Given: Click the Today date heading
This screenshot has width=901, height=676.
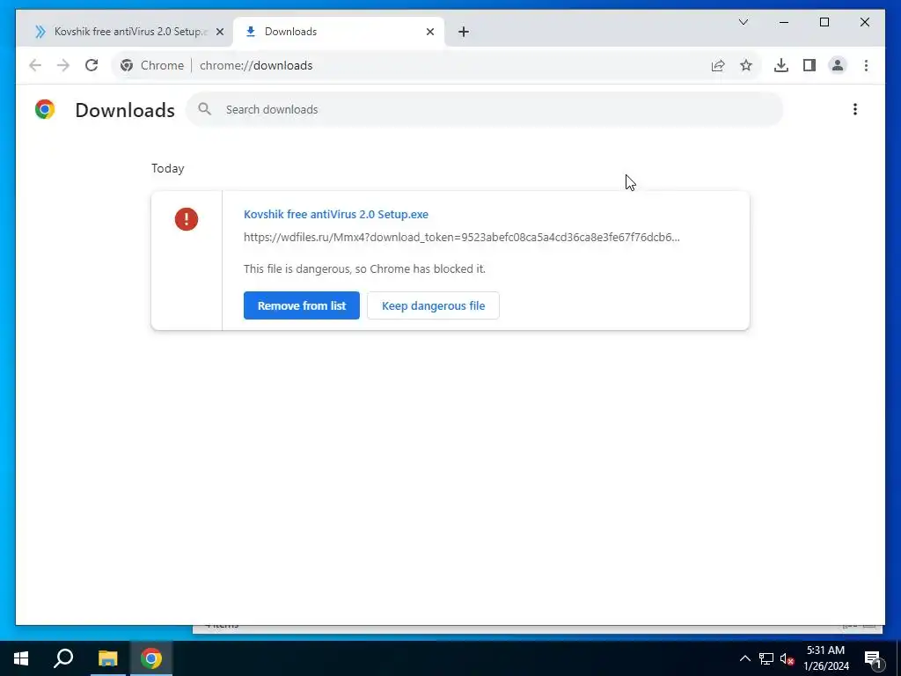Looking at the screenshot, I should pos(168,168).
